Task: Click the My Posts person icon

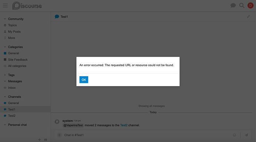Action: click(x=5, y=31)
